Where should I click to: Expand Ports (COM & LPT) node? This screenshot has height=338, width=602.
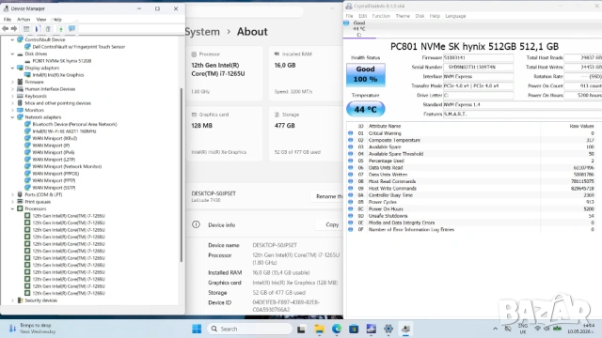(12, 194)
